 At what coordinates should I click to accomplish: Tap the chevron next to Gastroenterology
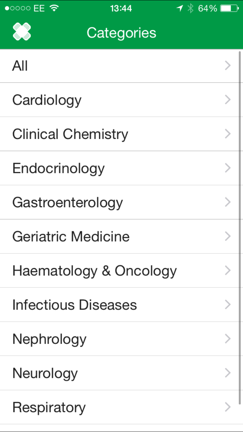pos(228,202)
